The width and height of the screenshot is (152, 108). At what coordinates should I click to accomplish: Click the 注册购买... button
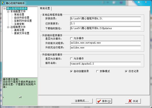(x=82, y=101)
